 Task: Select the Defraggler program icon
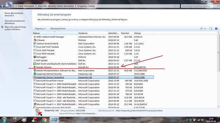35,57
